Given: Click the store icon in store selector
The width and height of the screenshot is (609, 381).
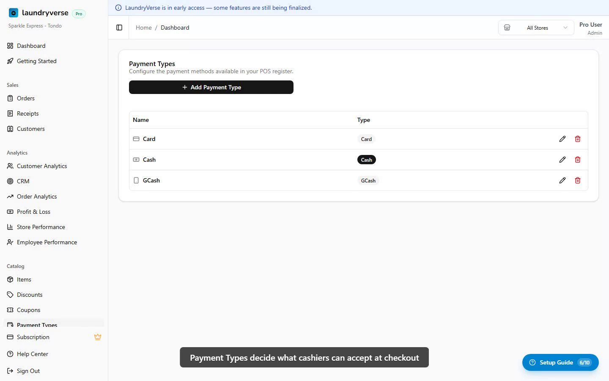Looking at the screenshot, I should point(507,28).
